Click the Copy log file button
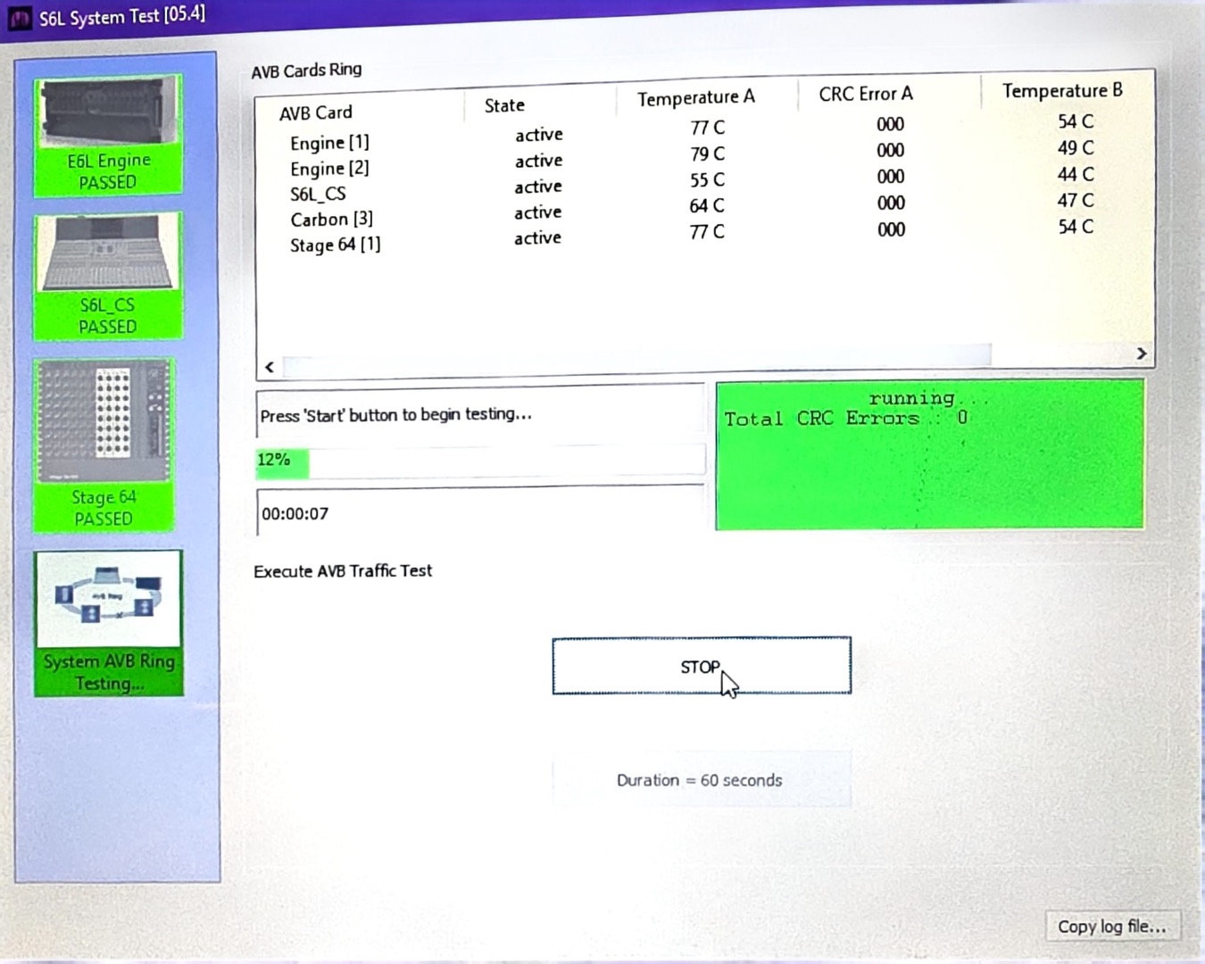1205x964 pixels. point(1112,927)
